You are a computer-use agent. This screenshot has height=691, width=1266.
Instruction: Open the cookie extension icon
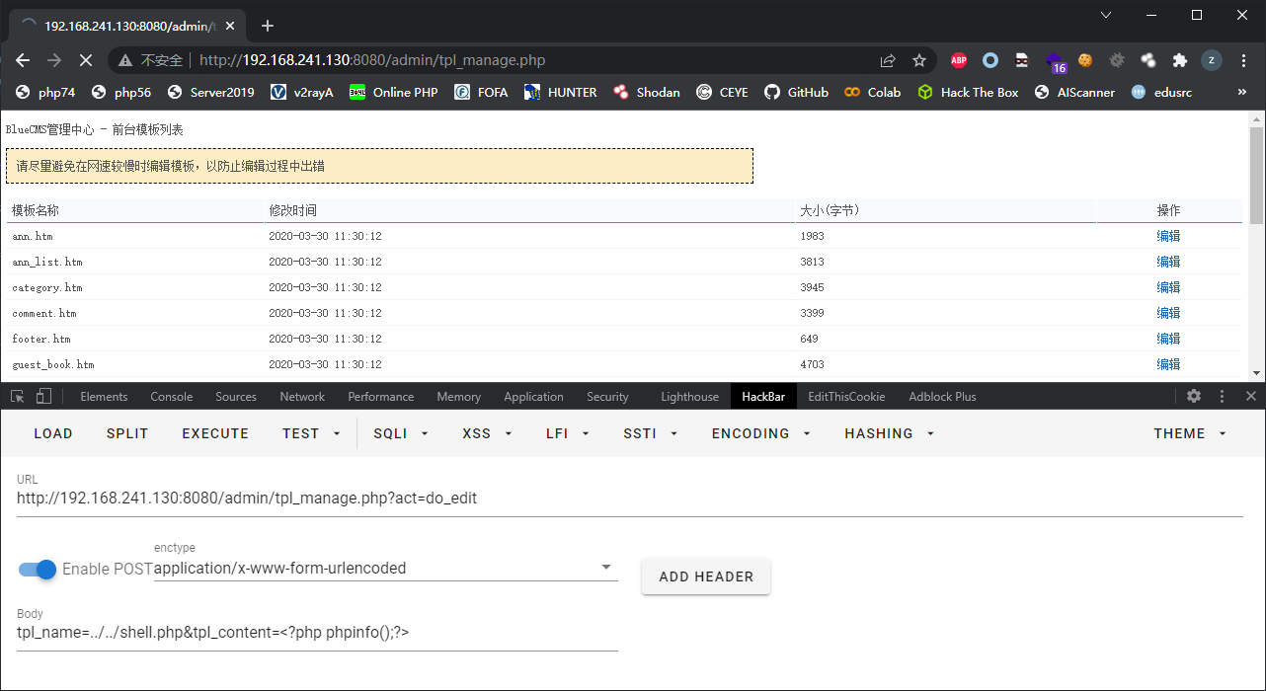pos(1085,60)
